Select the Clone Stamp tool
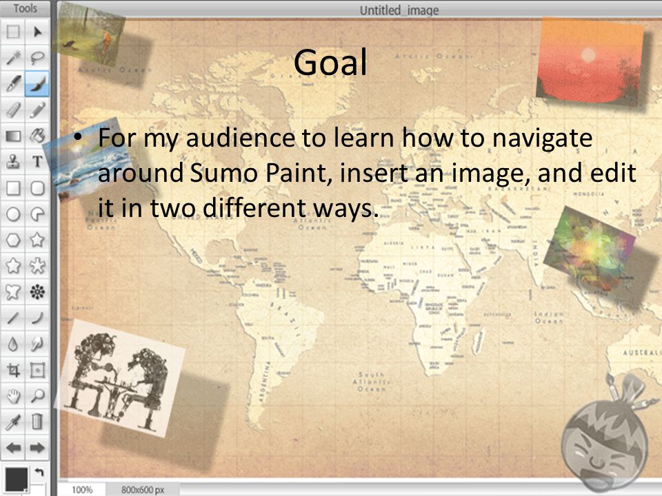Image resolution: width=662 pixels, height=496 pixels. (x=13, y=161)
